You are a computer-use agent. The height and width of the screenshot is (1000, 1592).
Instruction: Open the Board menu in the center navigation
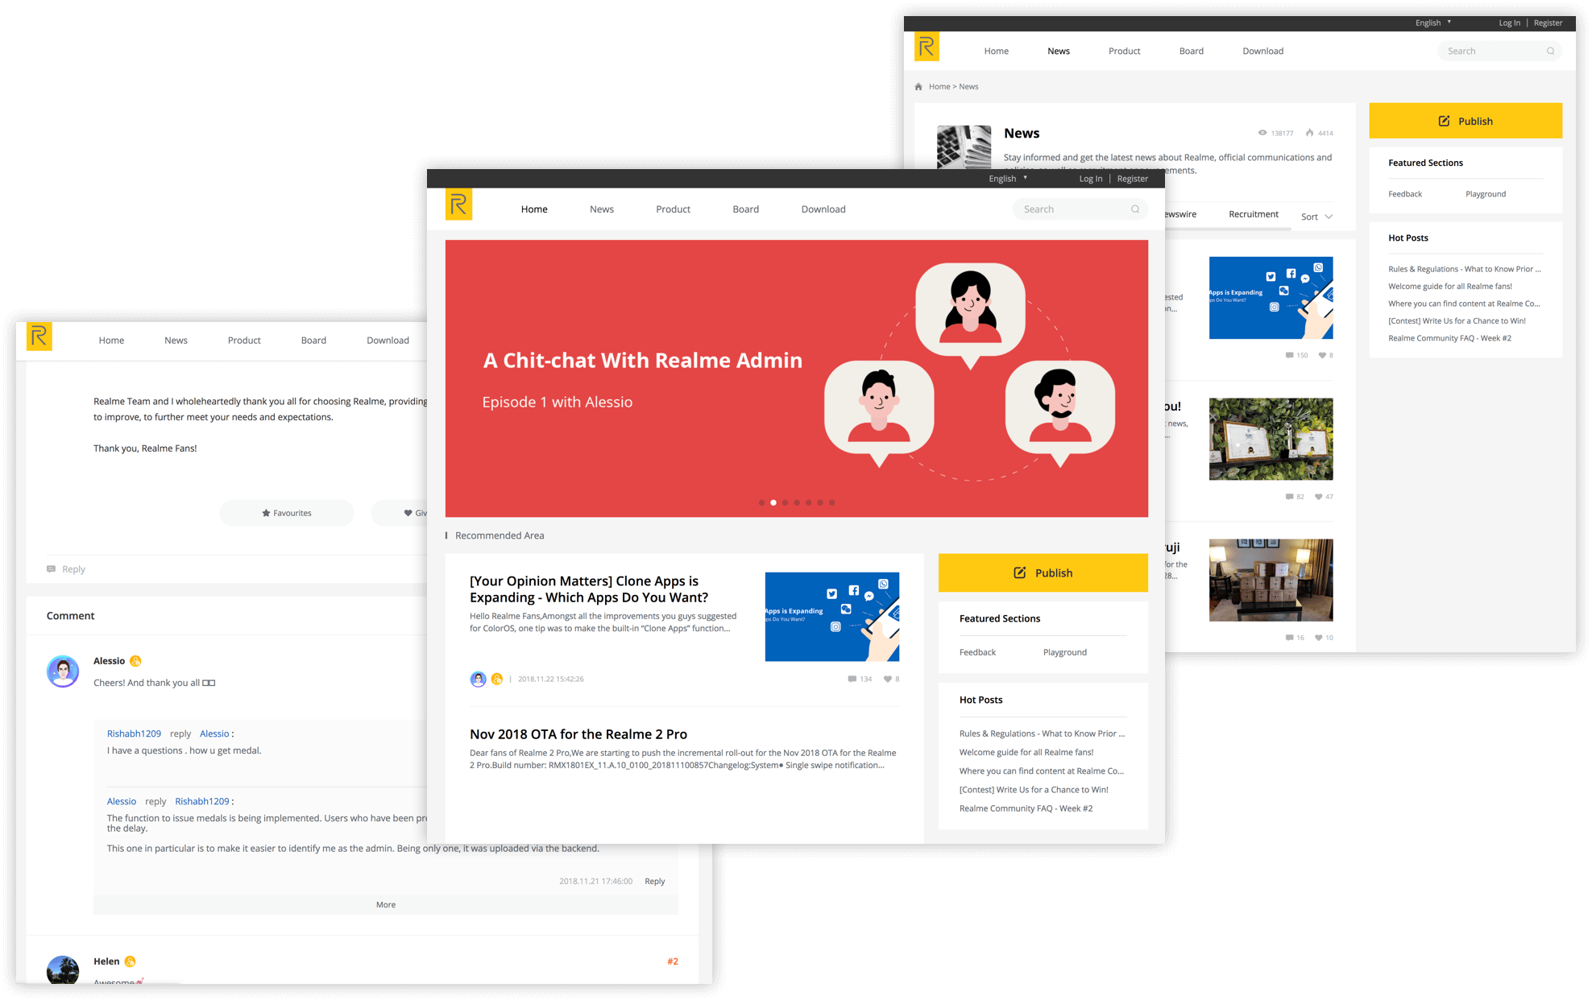click(745, 209)
